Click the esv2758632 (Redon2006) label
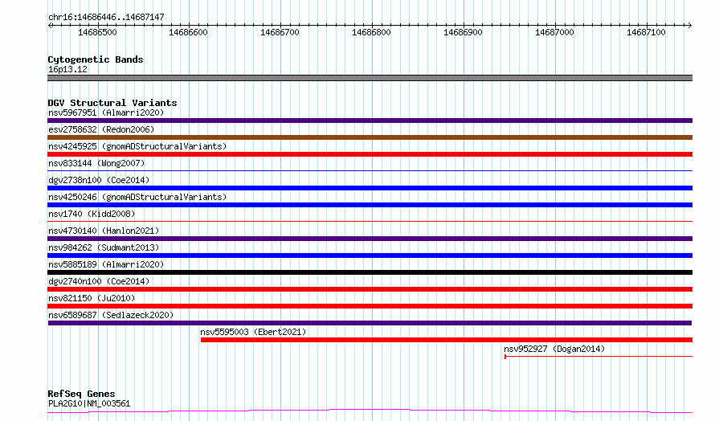Viewport: 715px width, 421px height. 101,129
